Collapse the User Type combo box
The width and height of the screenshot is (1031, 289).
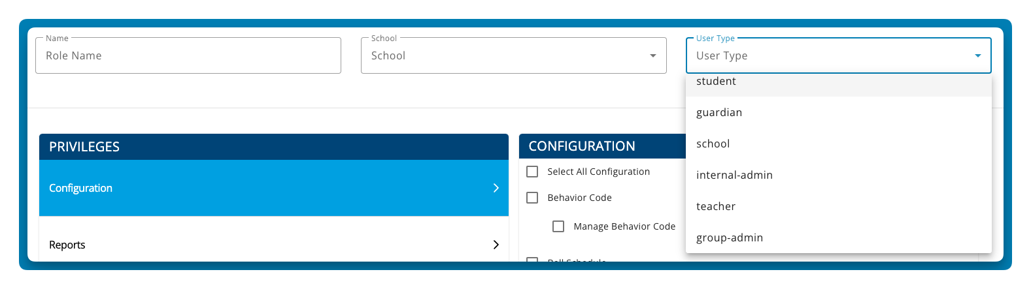839,55
